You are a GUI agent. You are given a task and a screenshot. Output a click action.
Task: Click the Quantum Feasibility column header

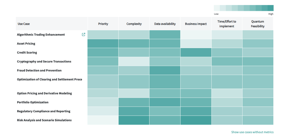pyautogui.click(x=258, y=24)
